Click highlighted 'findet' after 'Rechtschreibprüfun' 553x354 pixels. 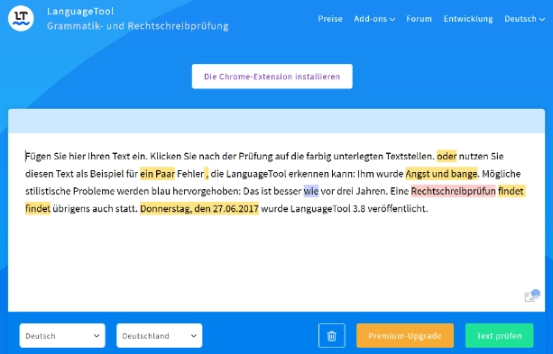(x=511, y=191)
